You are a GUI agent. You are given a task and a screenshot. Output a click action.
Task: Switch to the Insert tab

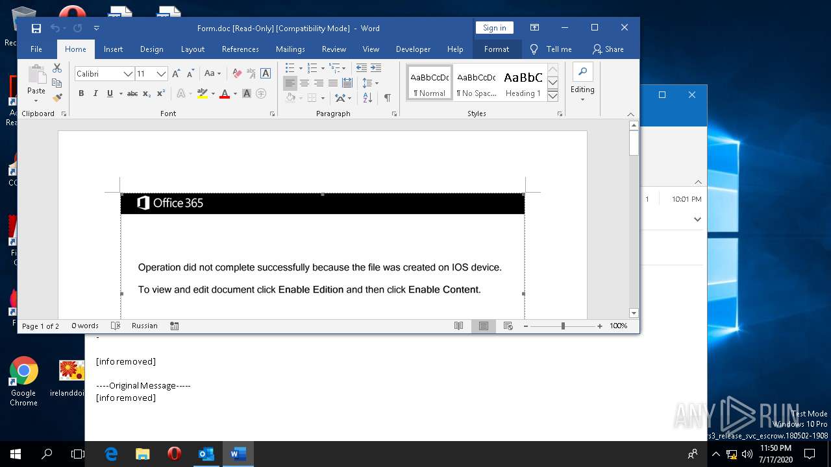[113, 49]
